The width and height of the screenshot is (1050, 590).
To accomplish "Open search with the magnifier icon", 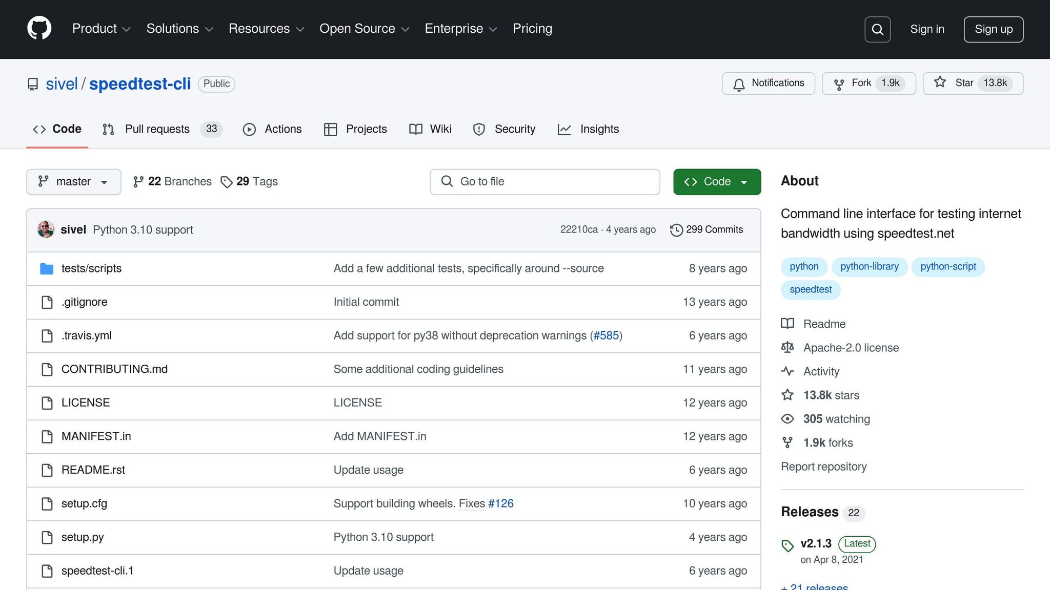I will pos(877,29).
